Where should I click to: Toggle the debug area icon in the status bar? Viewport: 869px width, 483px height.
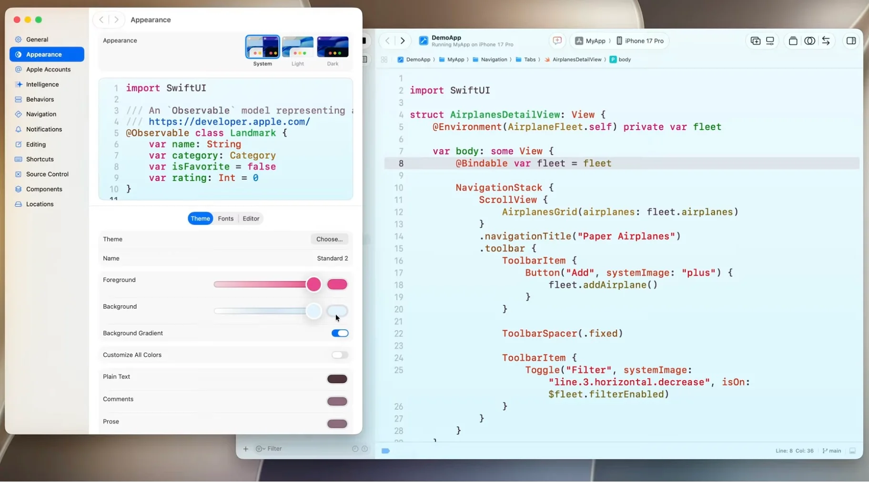pyautogui.click(x=852, y=451)
